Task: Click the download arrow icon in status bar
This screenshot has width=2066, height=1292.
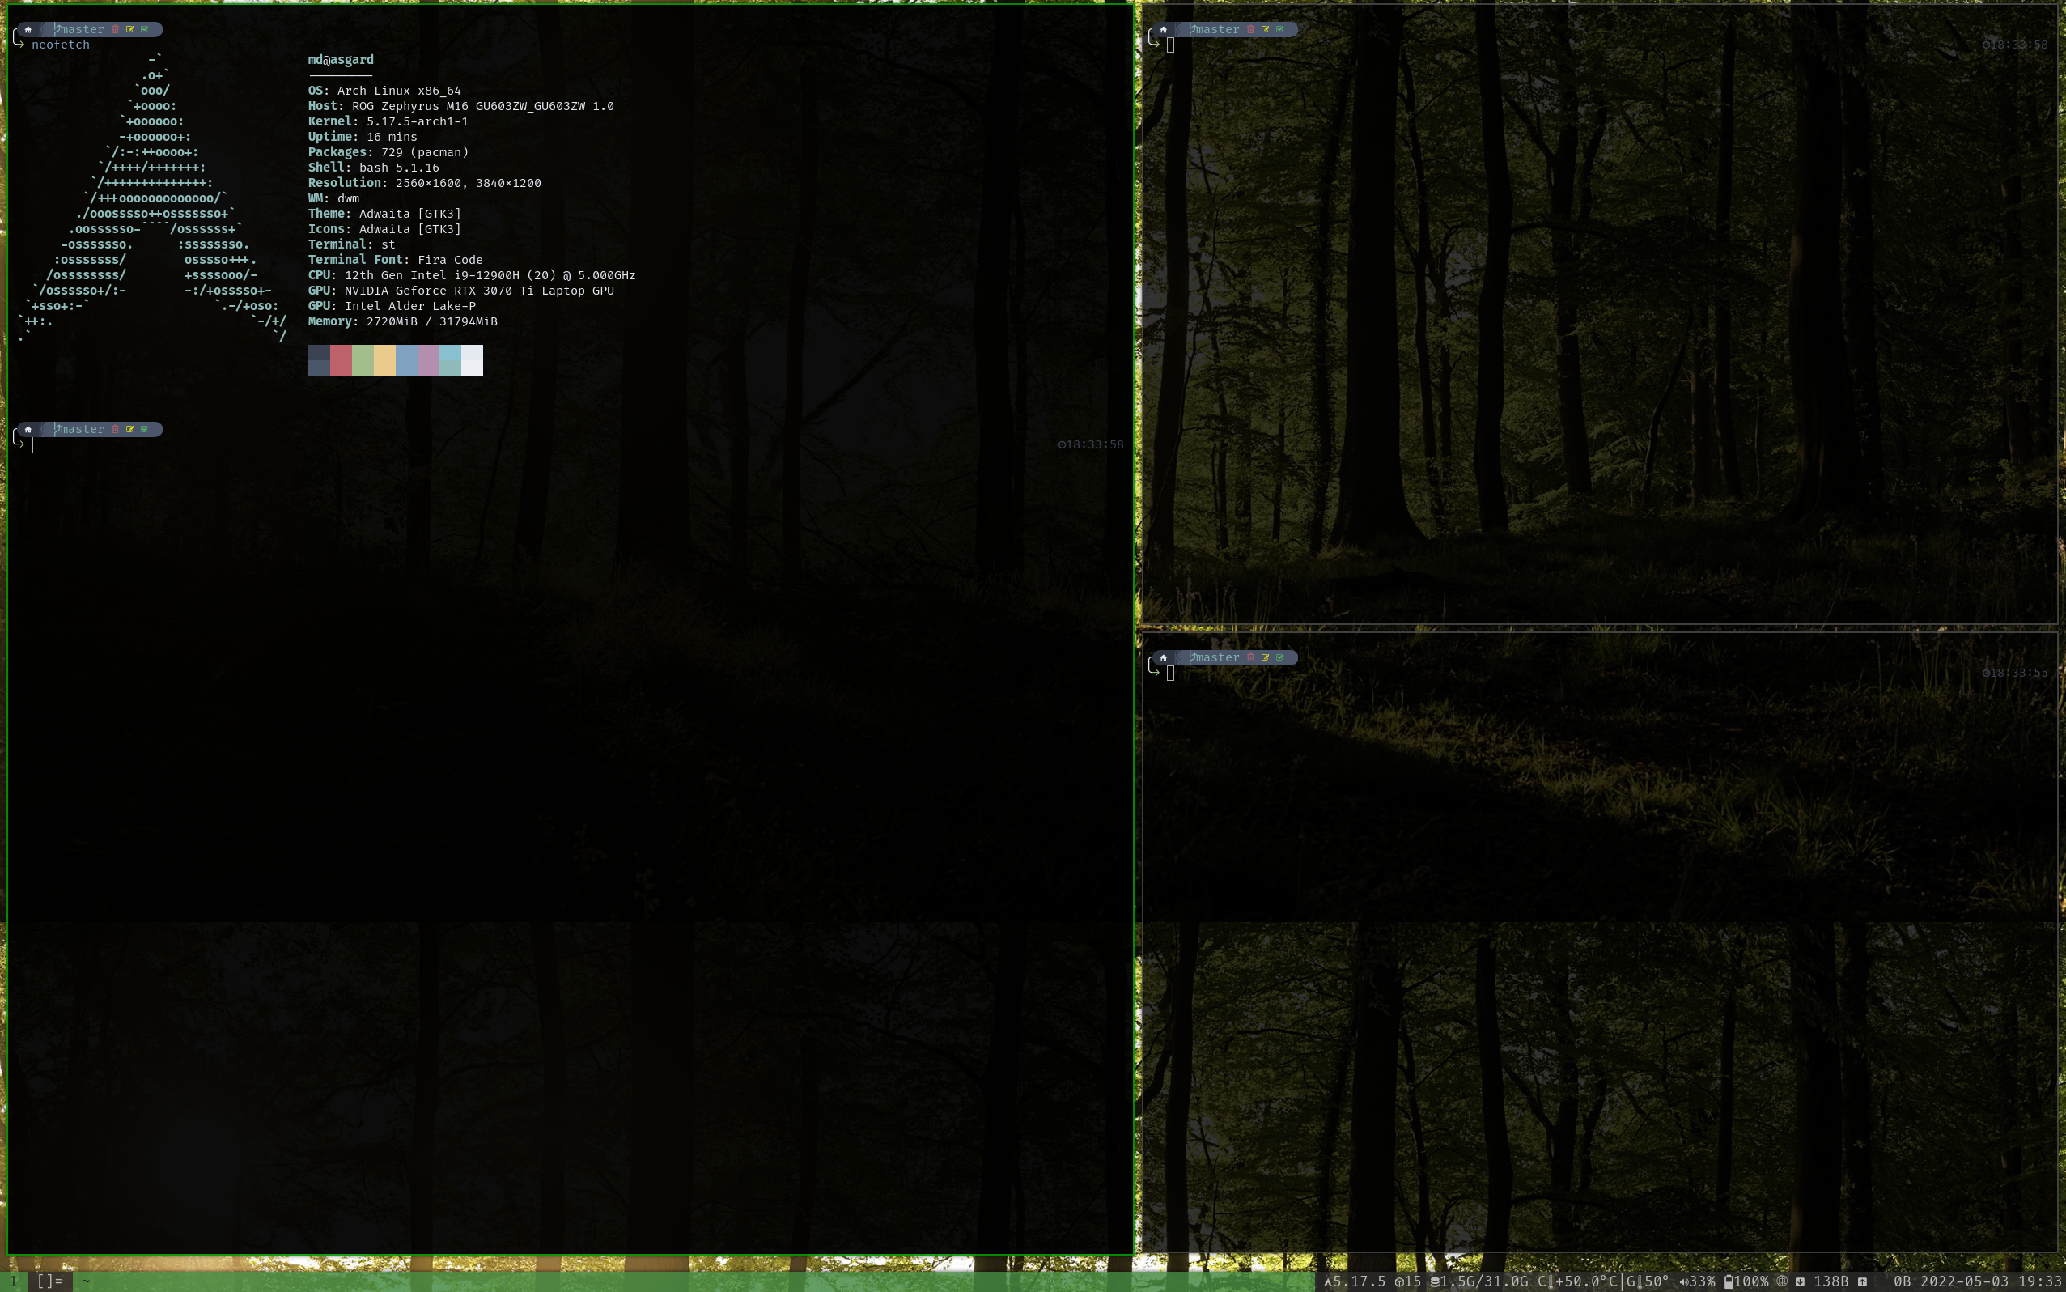Action: (1800, 1281)
